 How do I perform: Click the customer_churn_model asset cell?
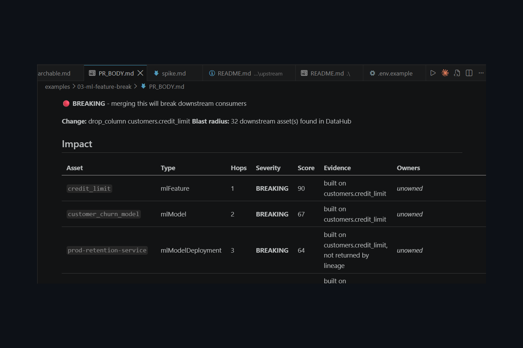(104, 214)
